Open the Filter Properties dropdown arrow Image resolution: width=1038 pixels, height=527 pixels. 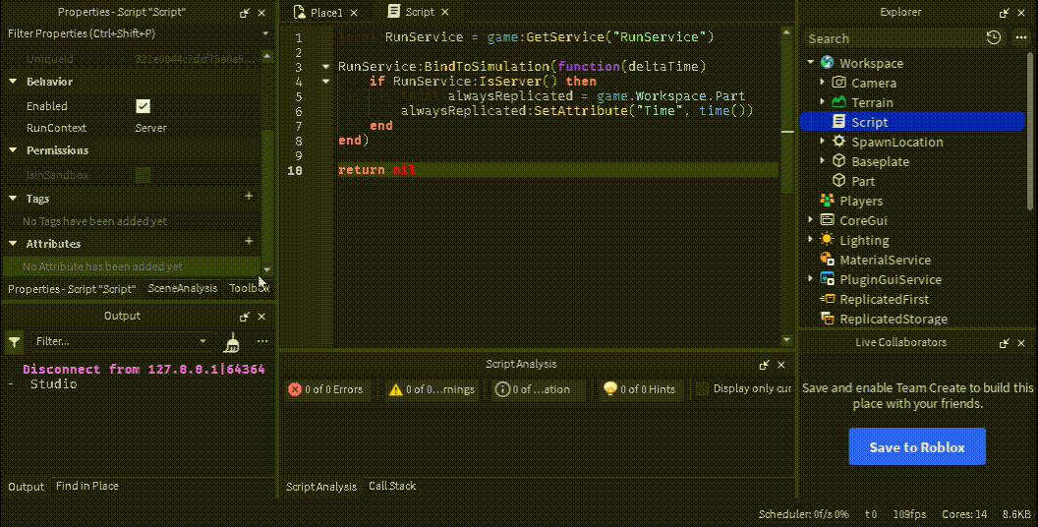click(265, 33)
